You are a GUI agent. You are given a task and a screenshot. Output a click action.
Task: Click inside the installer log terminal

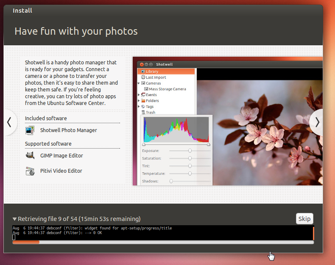click(162, 233)
